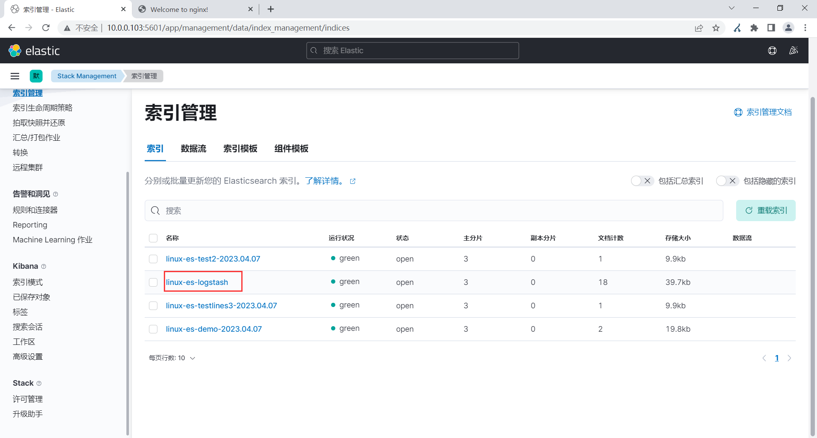The width and height of the screenshot is (817, 438).
Task: Open the browser profile avatar
Action: pos(788,28)
